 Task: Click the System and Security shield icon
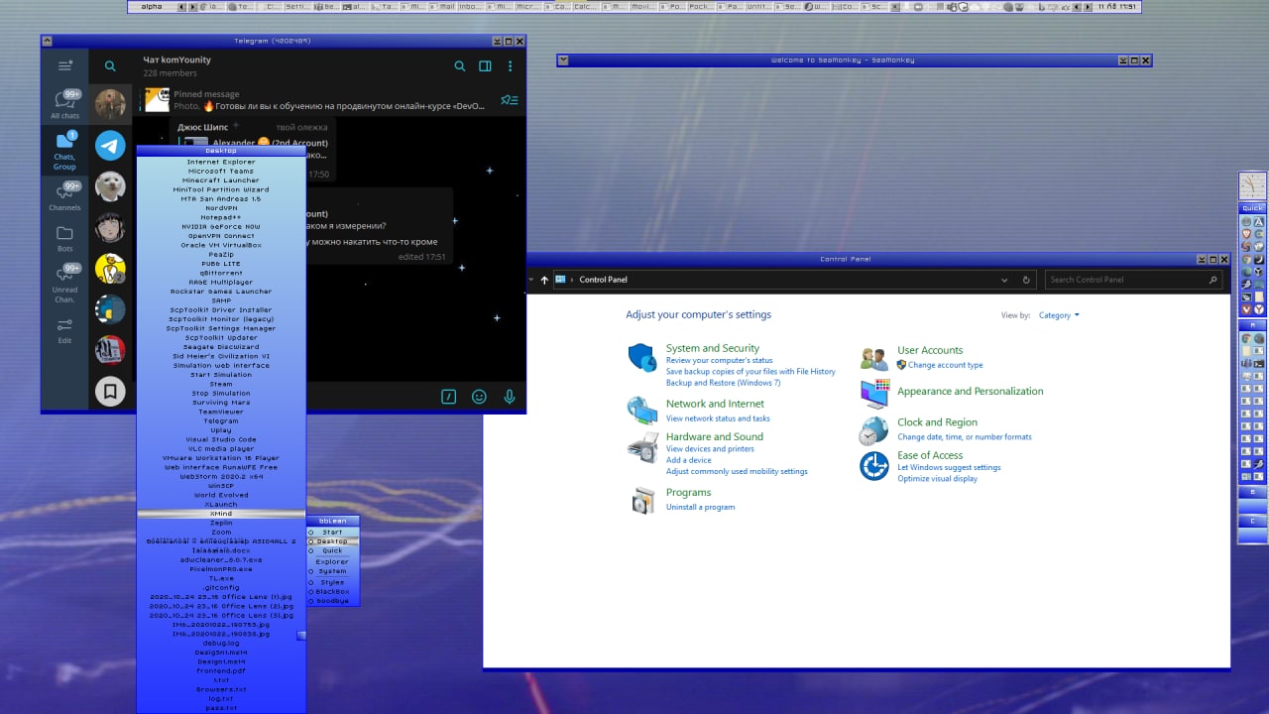642,358
